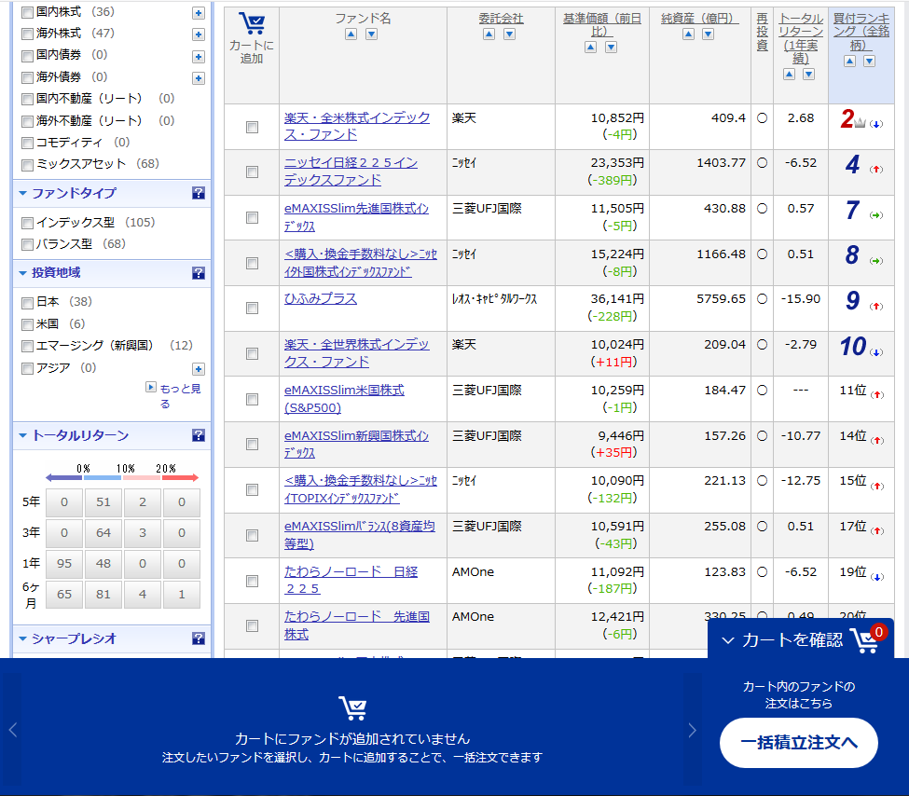The image size is (909, 796).
Task: Open help for 投資地域 section
Action: 199,273
